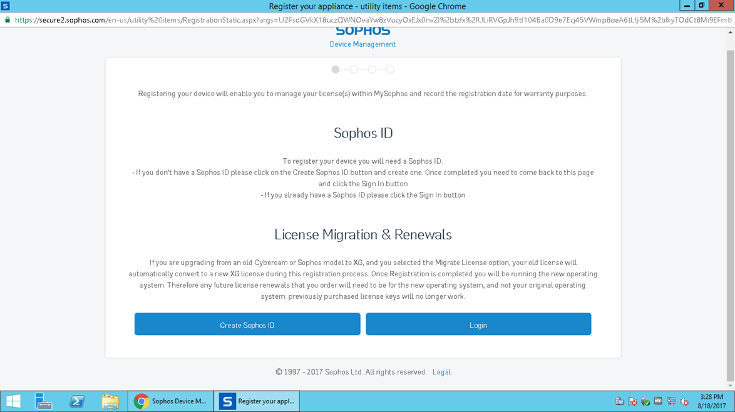Open the Windows Start menu
This screenshot has height=412, width=735.
point(13,401)
